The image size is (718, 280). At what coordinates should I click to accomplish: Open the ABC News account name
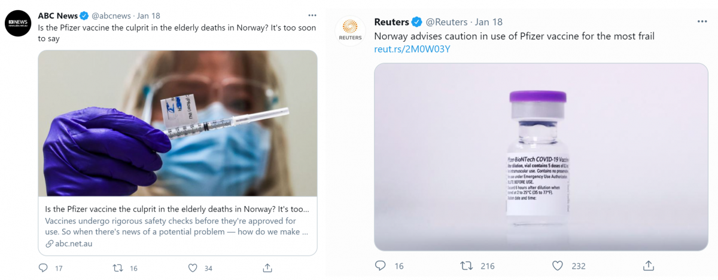pyautogui.click(x=58, y=16)
